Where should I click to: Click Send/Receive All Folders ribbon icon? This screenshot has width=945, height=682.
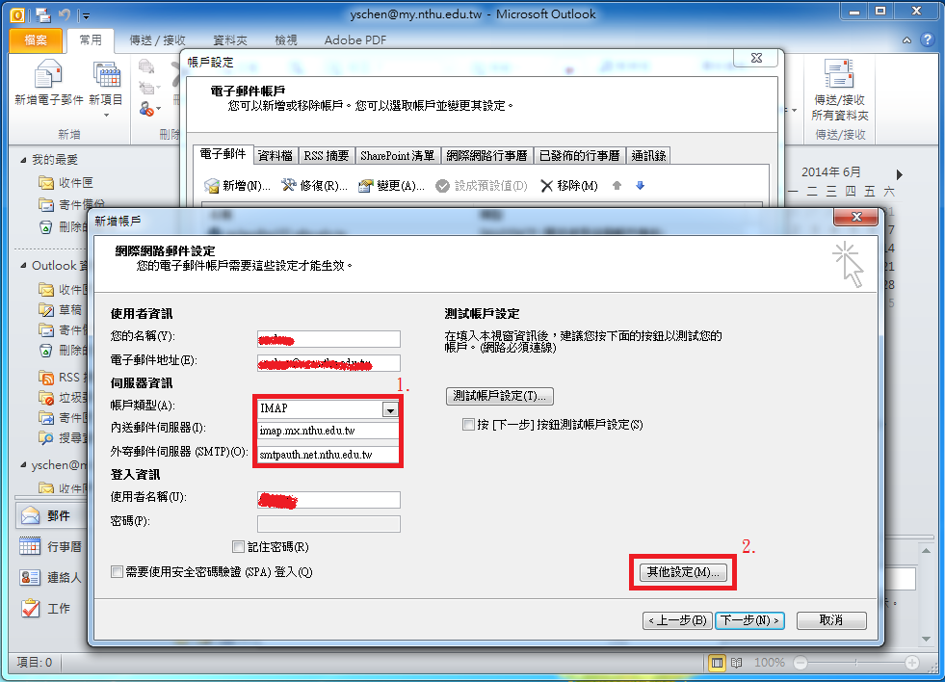coord(839,75)
